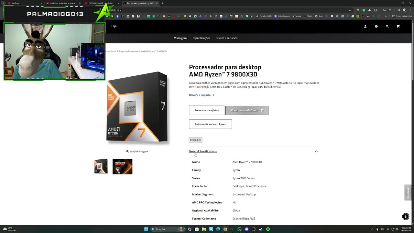Open the weather widget showing 20°C
This screenshot has width=414, height=233.
9,229
